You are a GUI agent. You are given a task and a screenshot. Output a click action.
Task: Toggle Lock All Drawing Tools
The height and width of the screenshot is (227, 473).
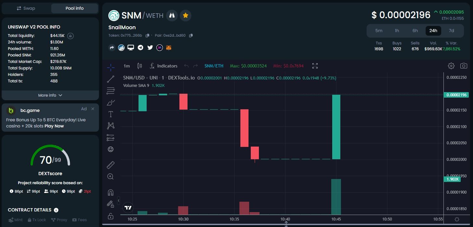pyautogui.click(x=111, y=216)
